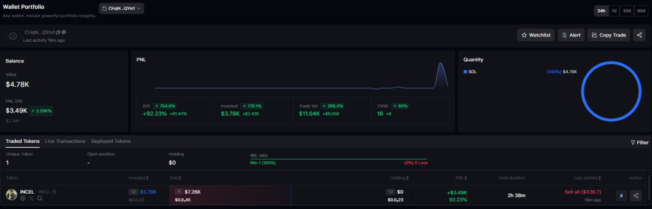This screenshot has height=209, width=652.
Task: Switch to the 7d time range
Action: tap(613, 11)
